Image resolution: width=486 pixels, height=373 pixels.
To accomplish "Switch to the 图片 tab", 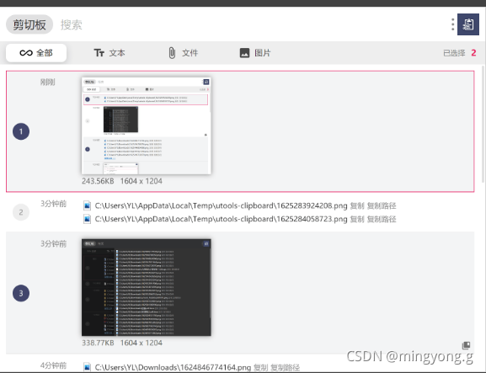I will 255,53.
